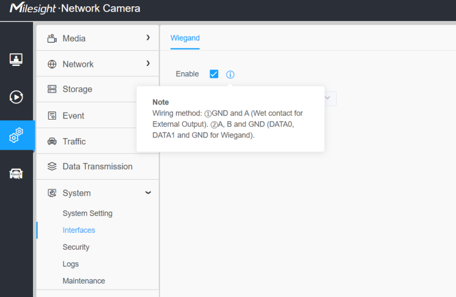The width and height of the screenshot is (456, 297).
Task: Go to System Setting
Action: 87,213
